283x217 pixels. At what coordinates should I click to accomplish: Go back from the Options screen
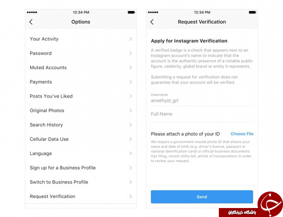click(x=31, y=22)
